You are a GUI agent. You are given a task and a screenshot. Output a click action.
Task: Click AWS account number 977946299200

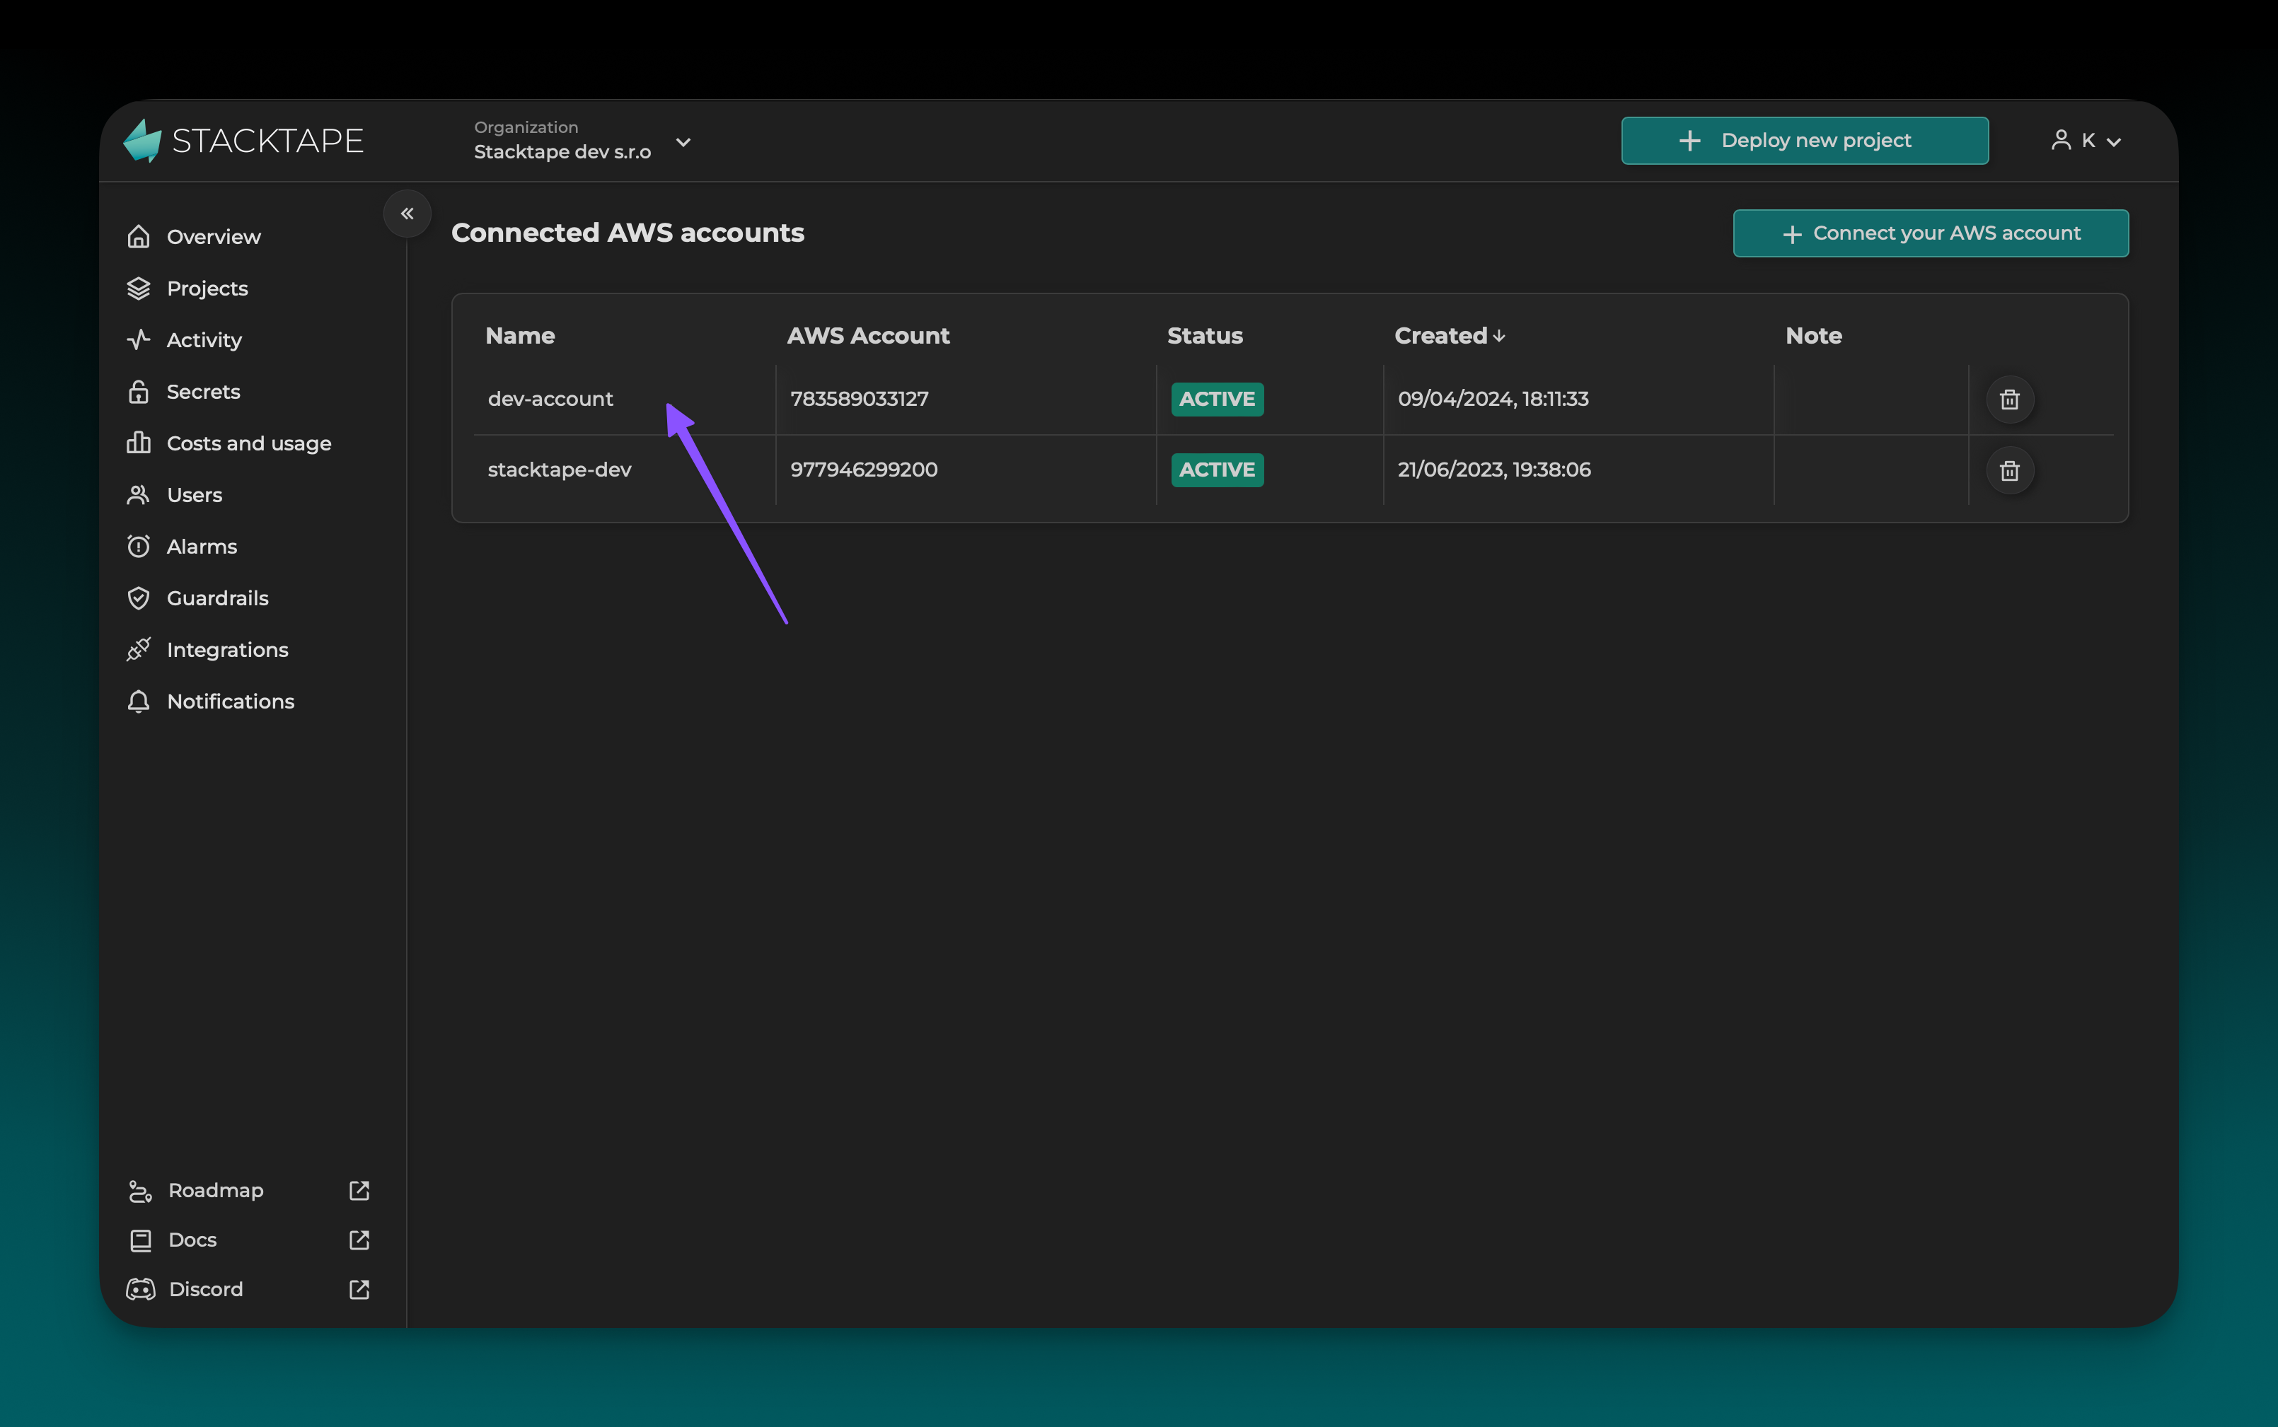863,470
